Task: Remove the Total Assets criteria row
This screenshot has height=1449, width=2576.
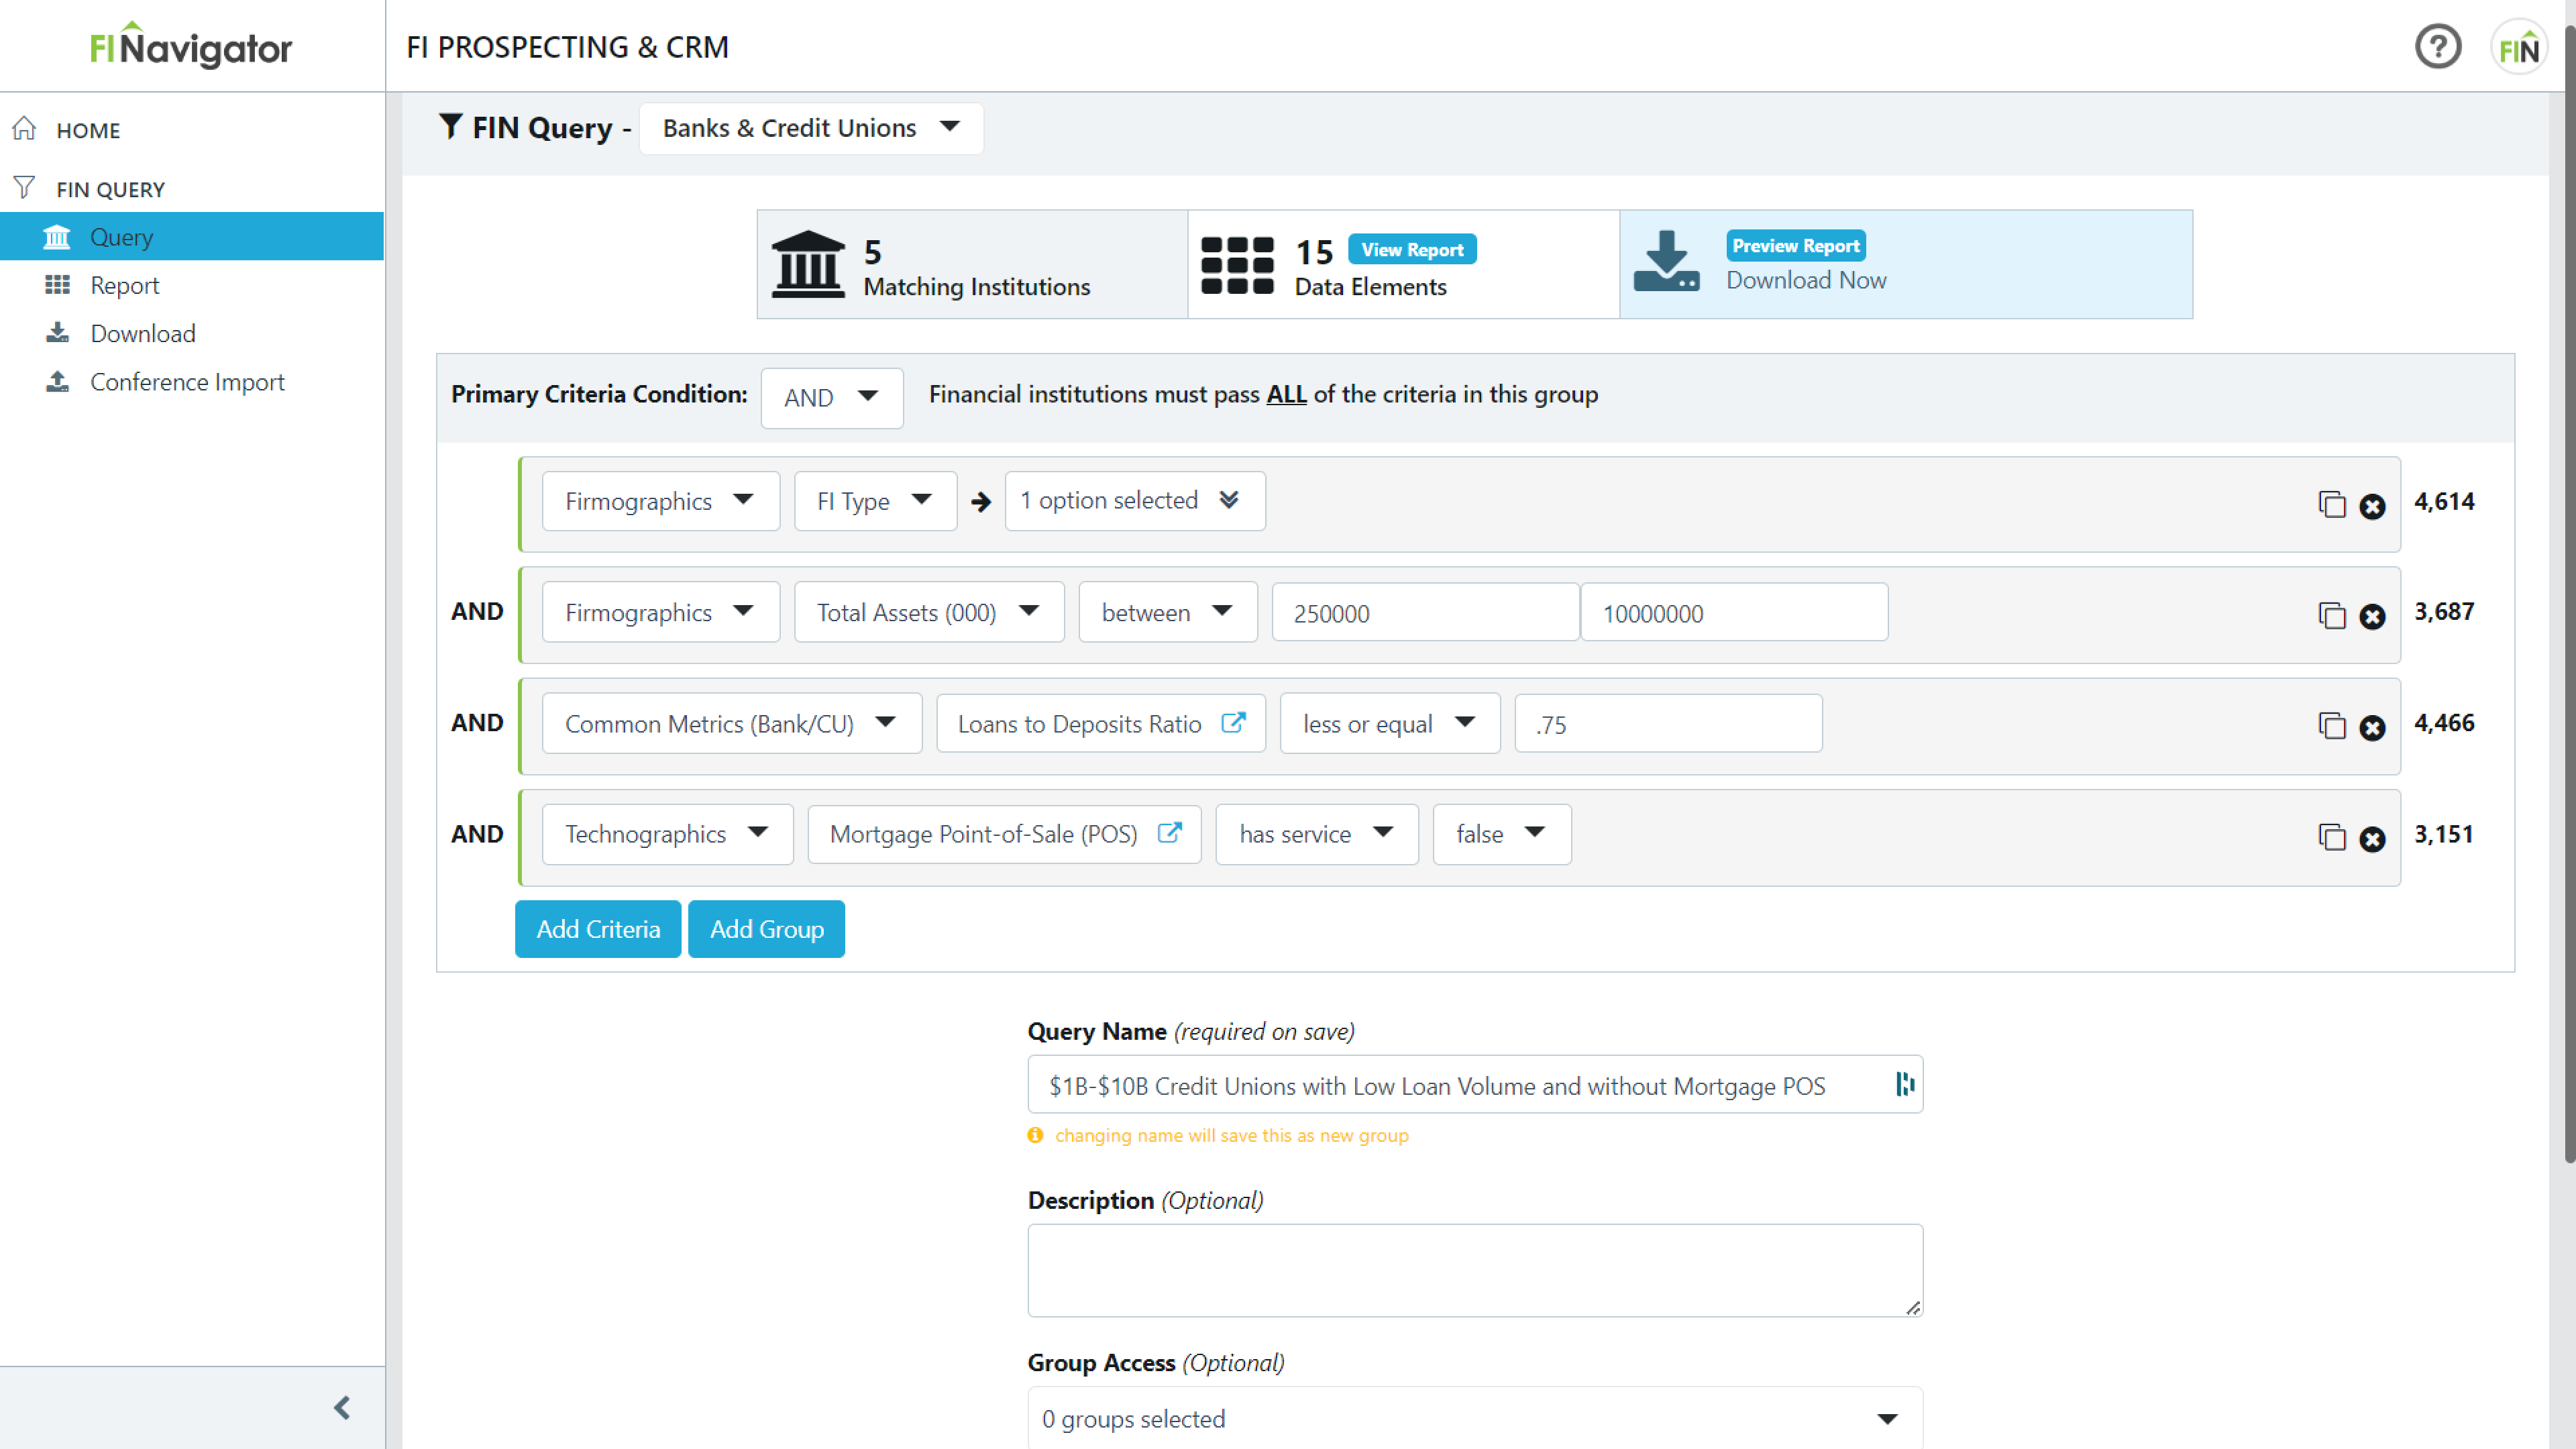Action: (x=2372, y=616)
